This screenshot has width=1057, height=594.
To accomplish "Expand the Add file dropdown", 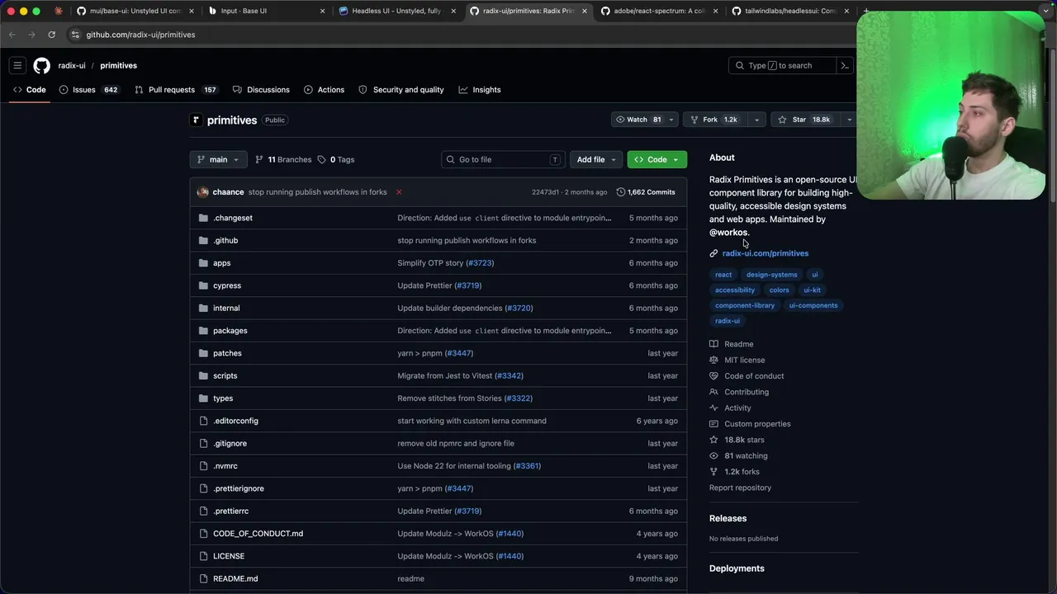I will (596, 159).
